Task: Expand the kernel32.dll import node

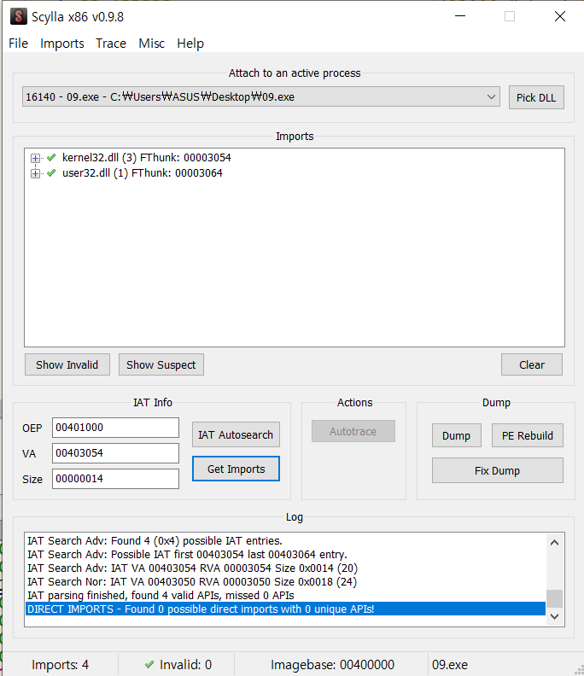Action: (35, 158)
